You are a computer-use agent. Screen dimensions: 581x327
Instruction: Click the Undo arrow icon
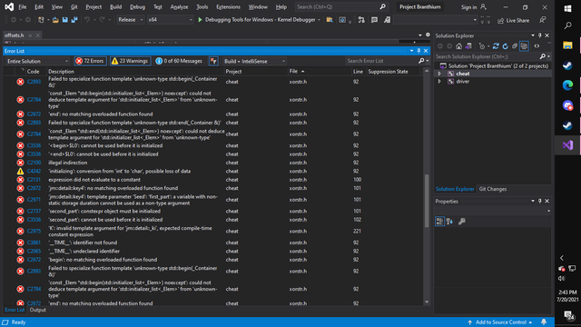coord(87,20)
